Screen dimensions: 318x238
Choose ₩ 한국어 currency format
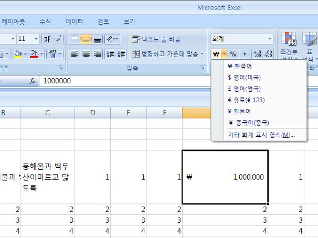(x=259, y=66)
